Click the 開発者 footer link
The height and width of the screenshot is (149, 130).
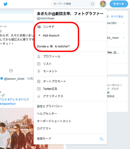pyautogui.click(x=111, y=96)
